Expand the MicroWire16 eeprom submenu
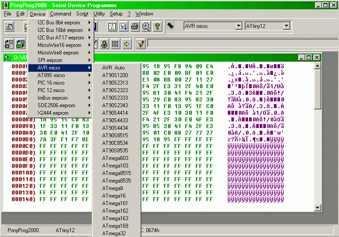This screenshot has width=339, height=237. tap(61, 45)
